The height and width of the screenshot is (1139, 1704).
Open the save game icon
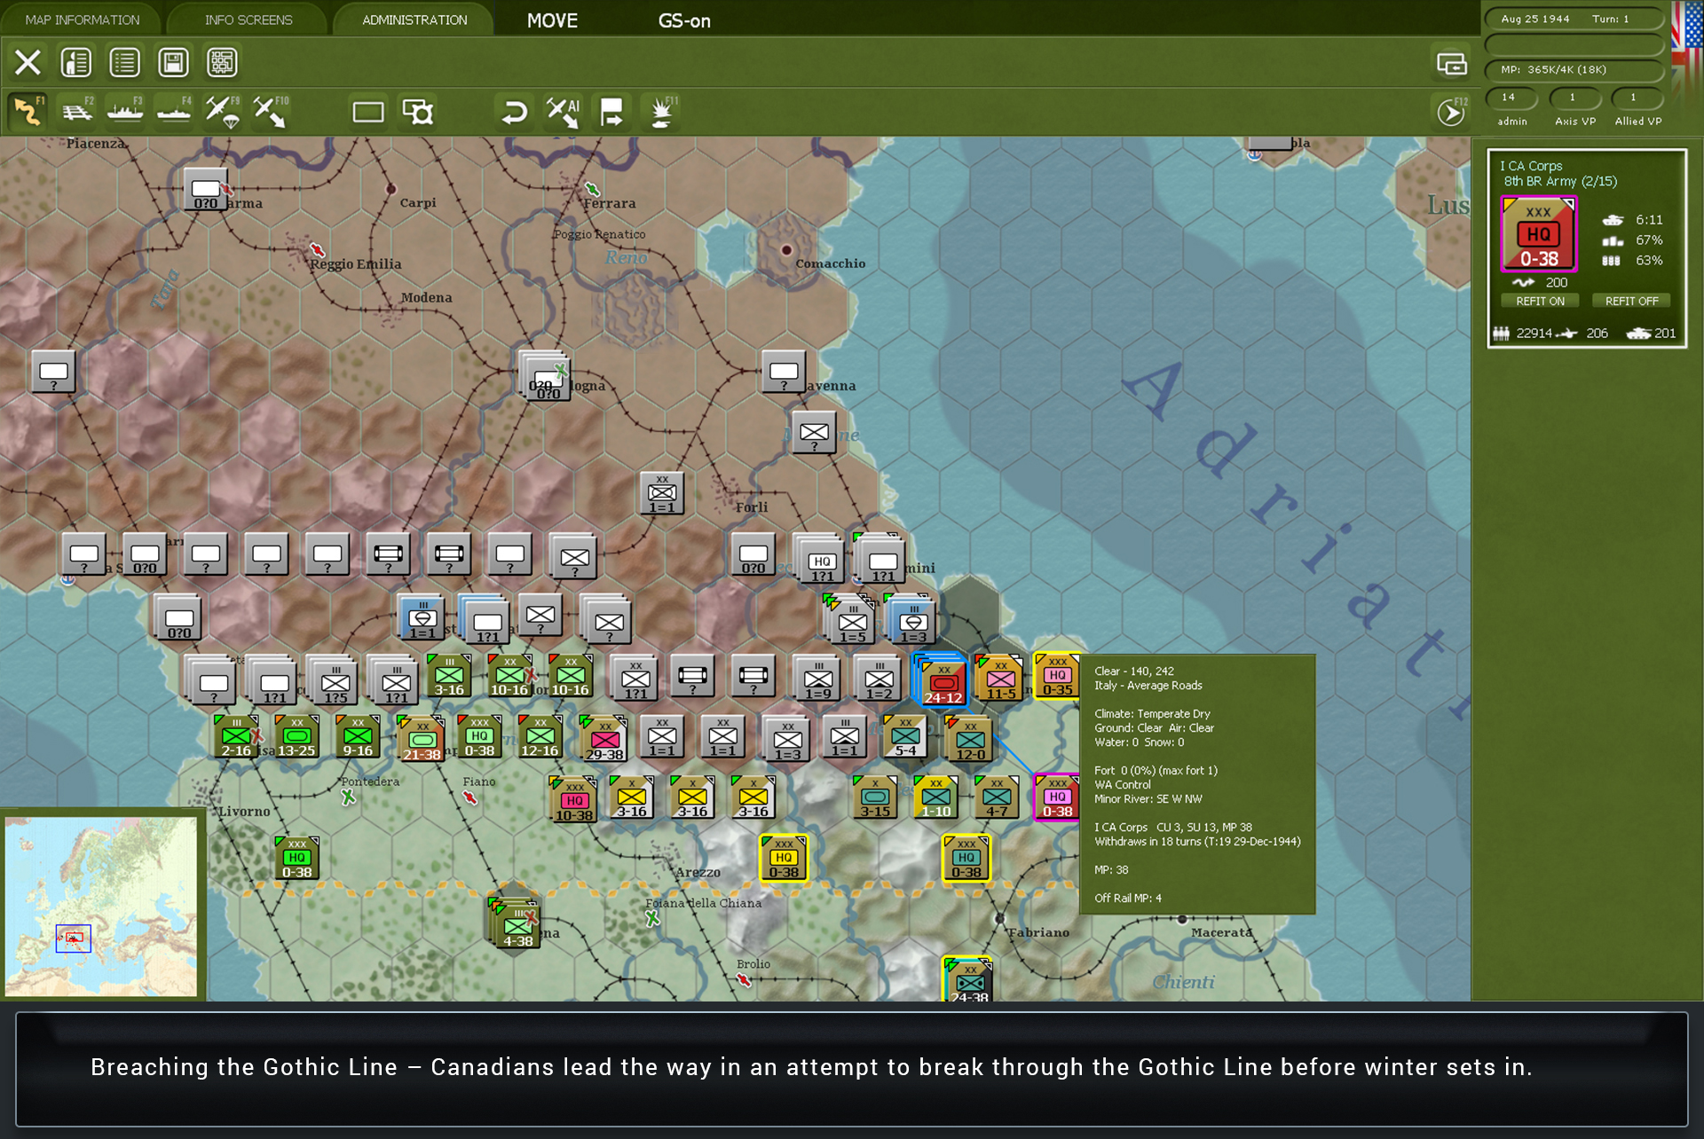pyautogui.click(x=173, y=62)
